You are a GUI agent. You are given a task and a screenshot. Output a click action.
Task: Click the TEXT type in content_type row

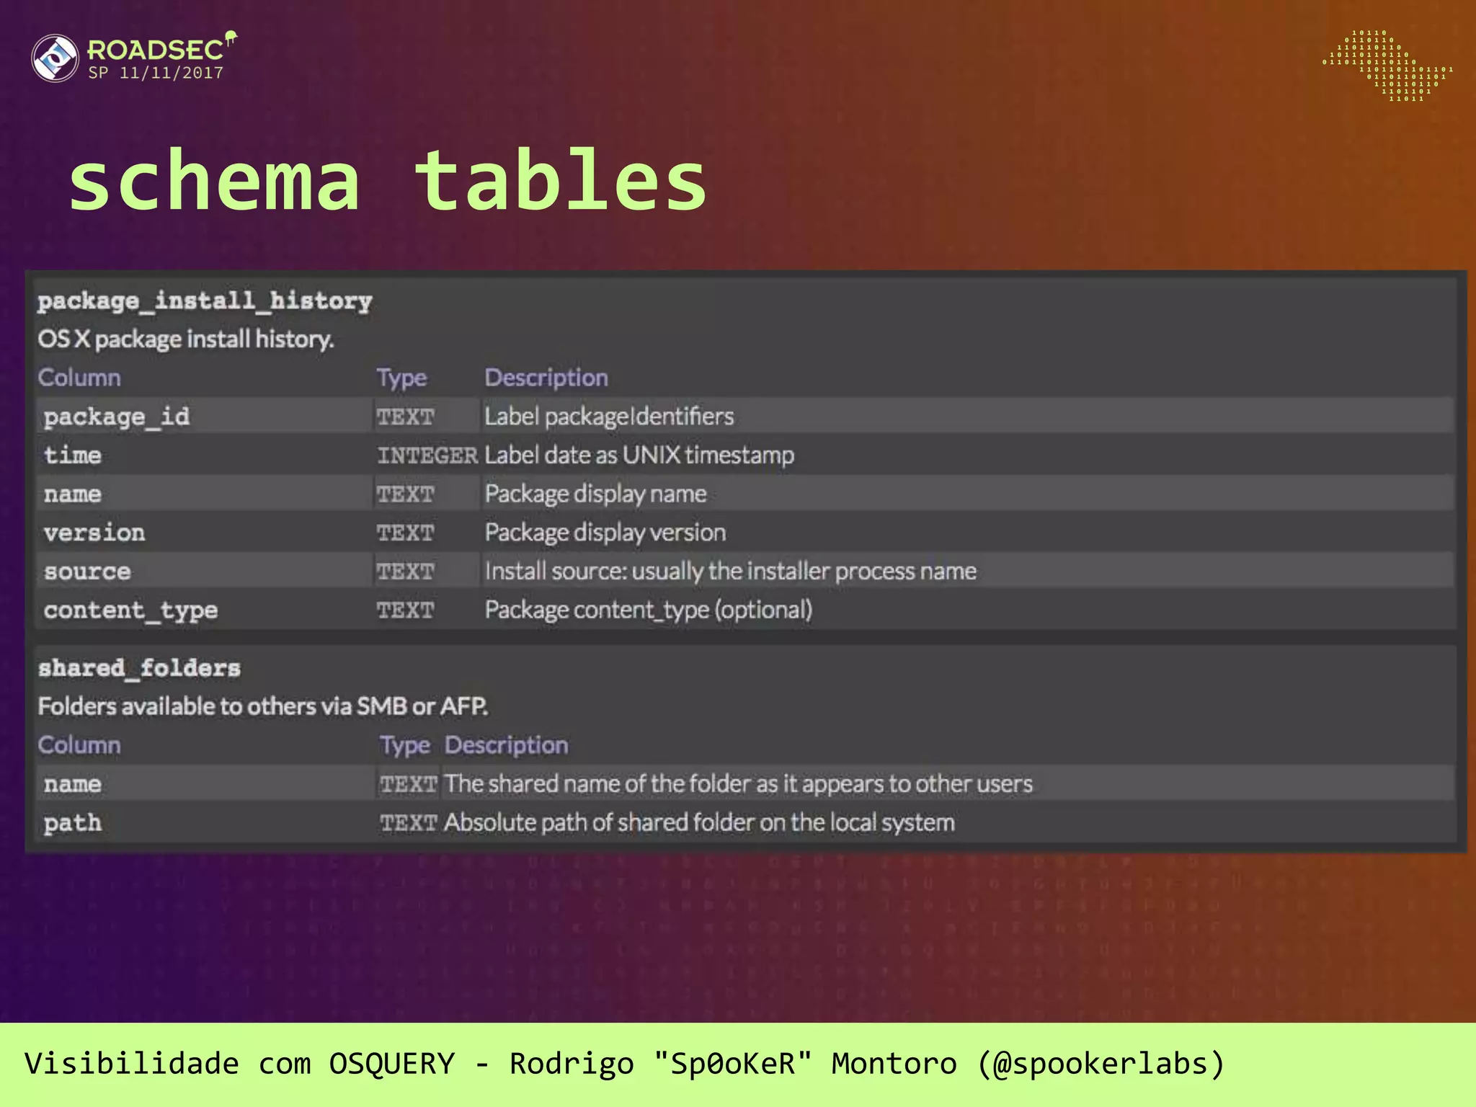click(406, 610)
